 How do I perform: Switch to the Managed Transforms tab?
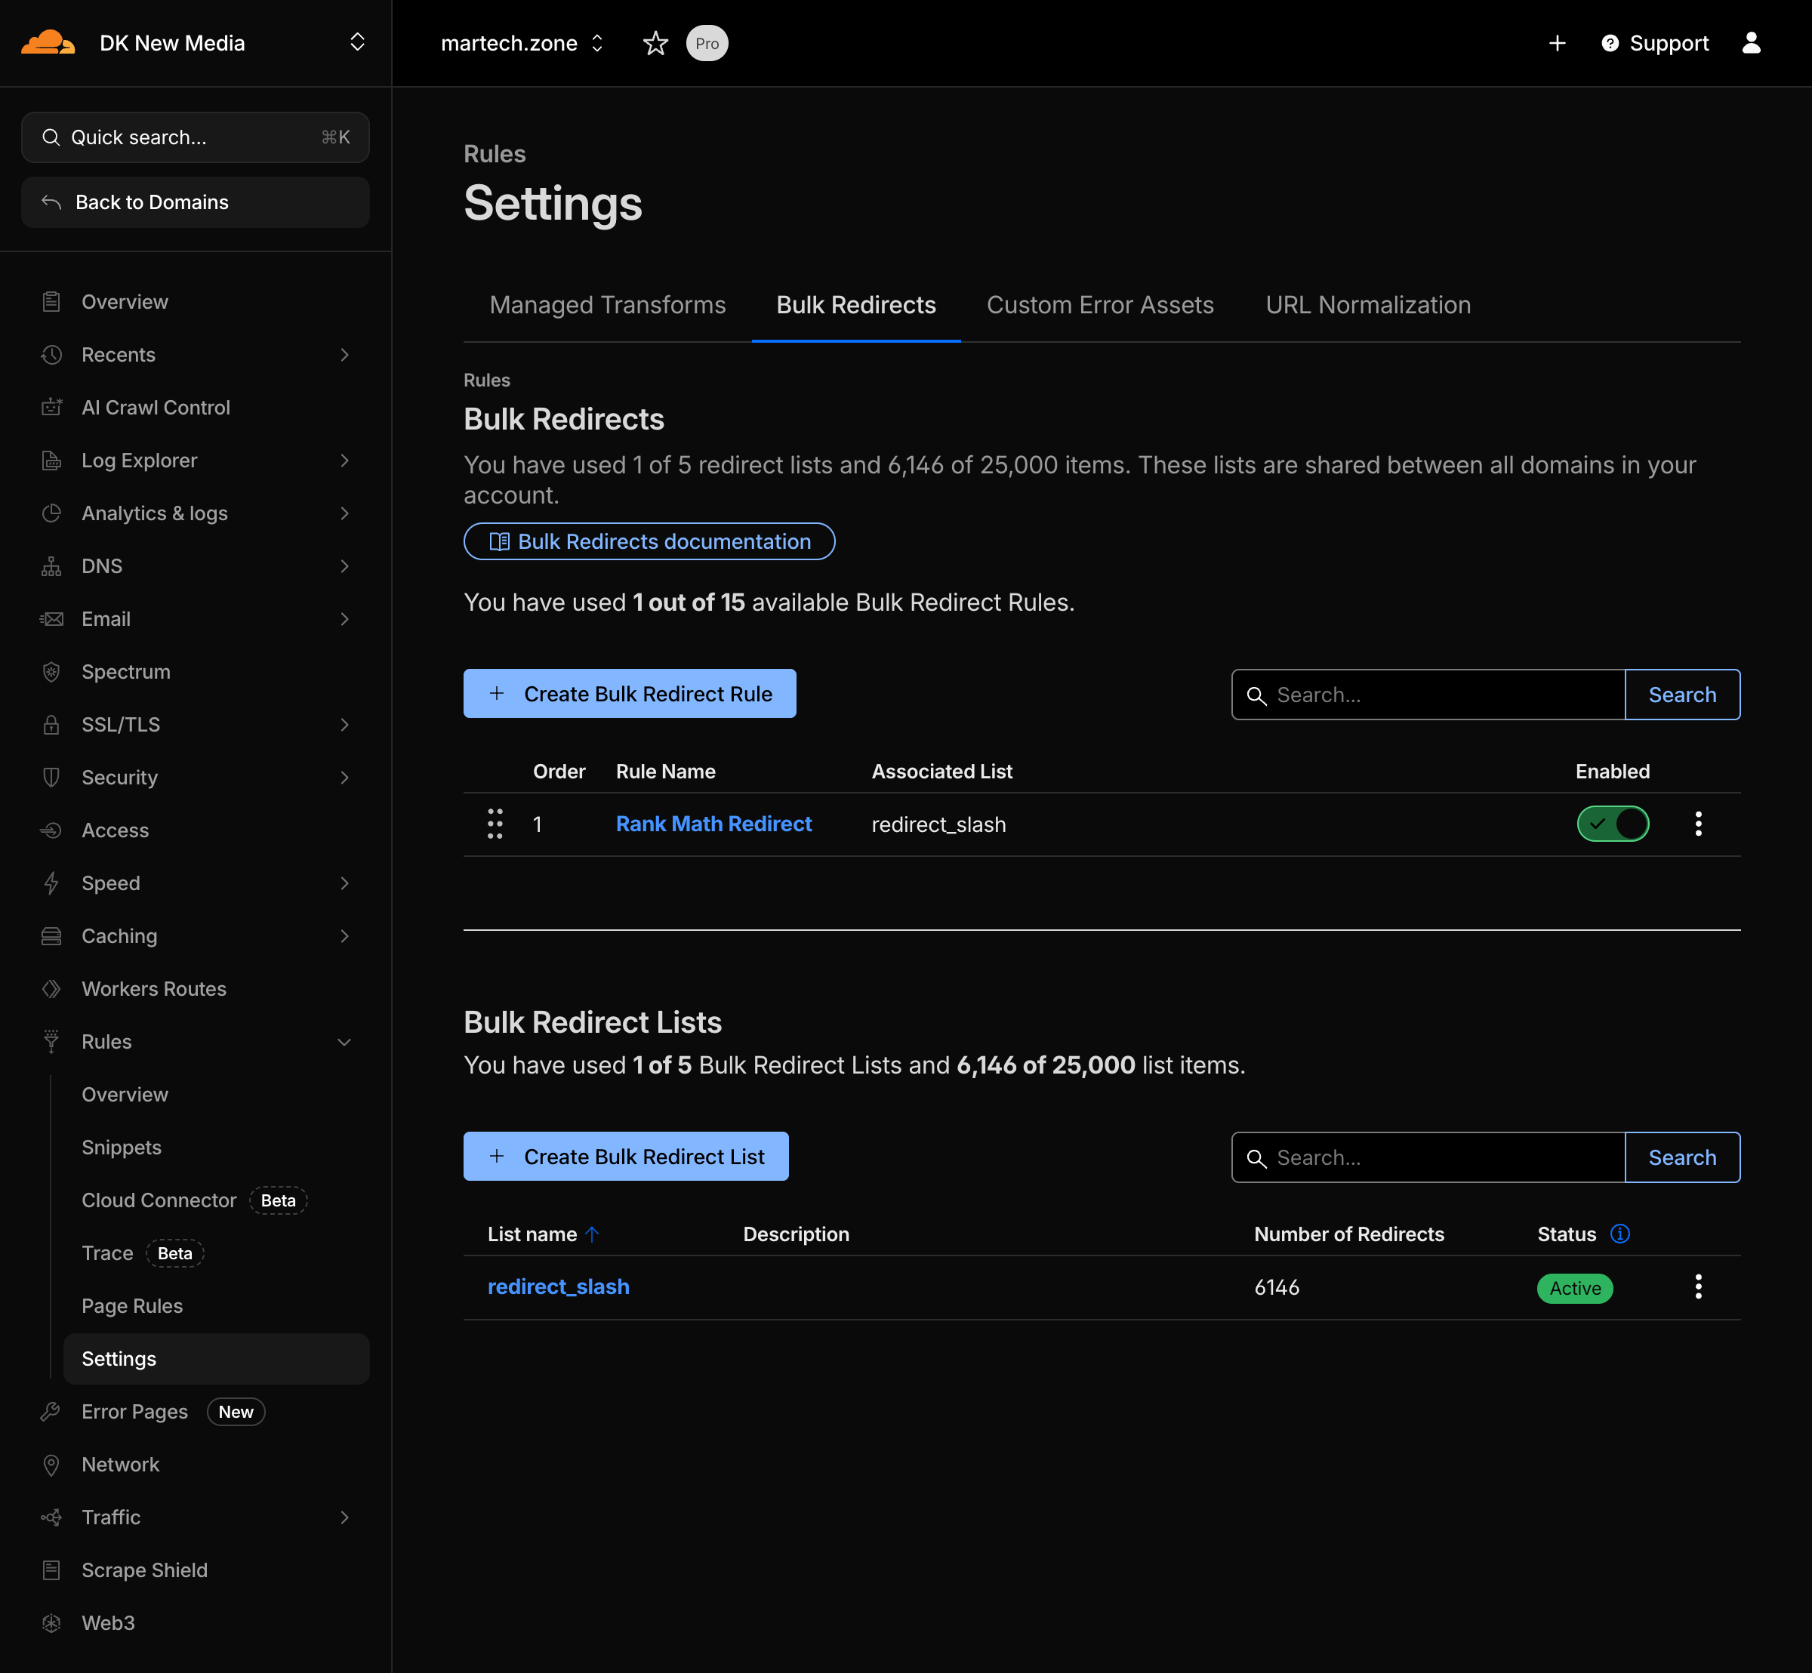tap(607, 305)
